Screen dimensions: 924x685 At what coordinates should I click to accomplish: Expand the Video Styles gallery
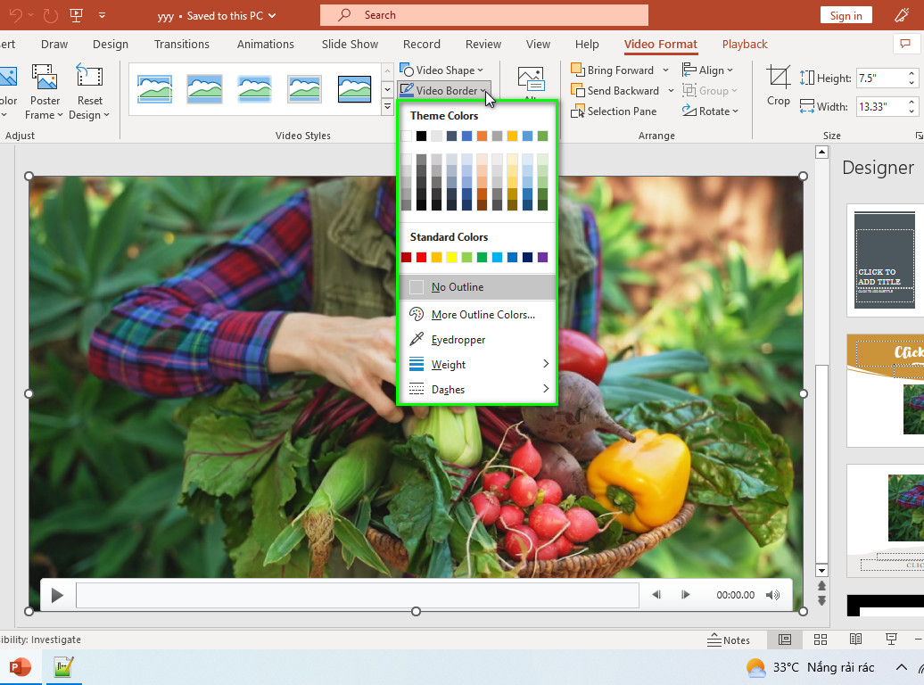pos(387,107)
